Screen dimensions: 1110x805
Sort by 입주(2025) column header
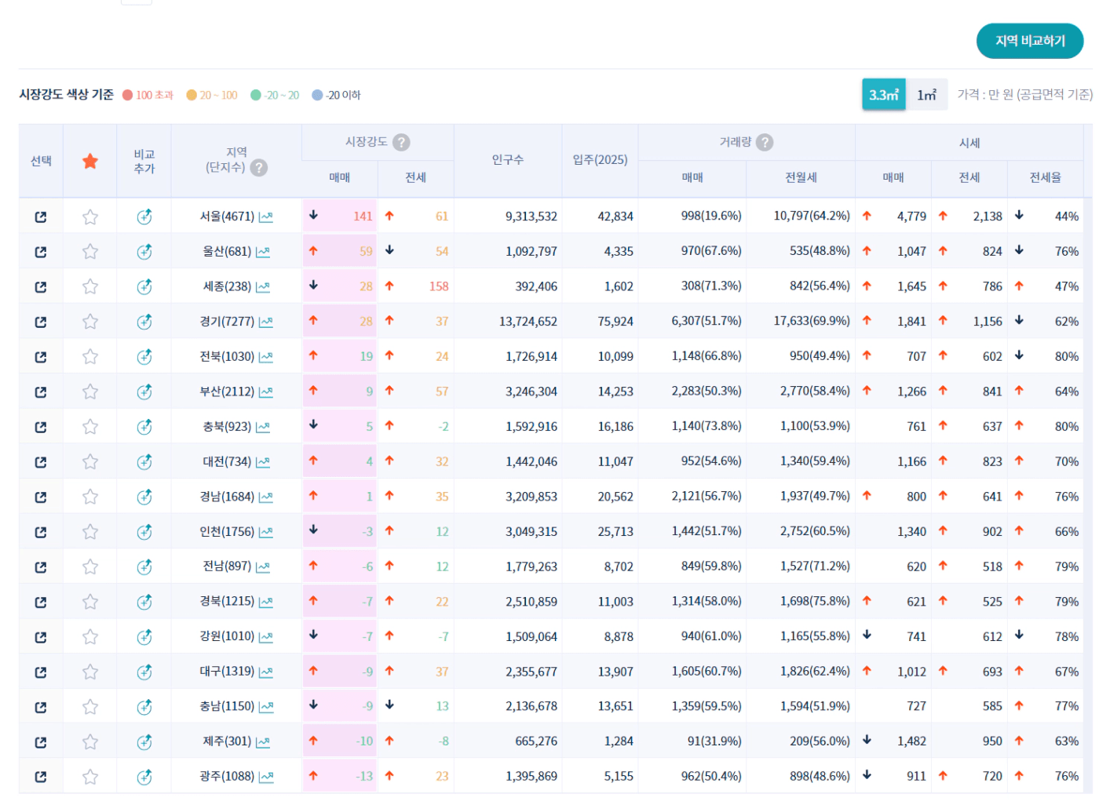(x=600, y=160)
